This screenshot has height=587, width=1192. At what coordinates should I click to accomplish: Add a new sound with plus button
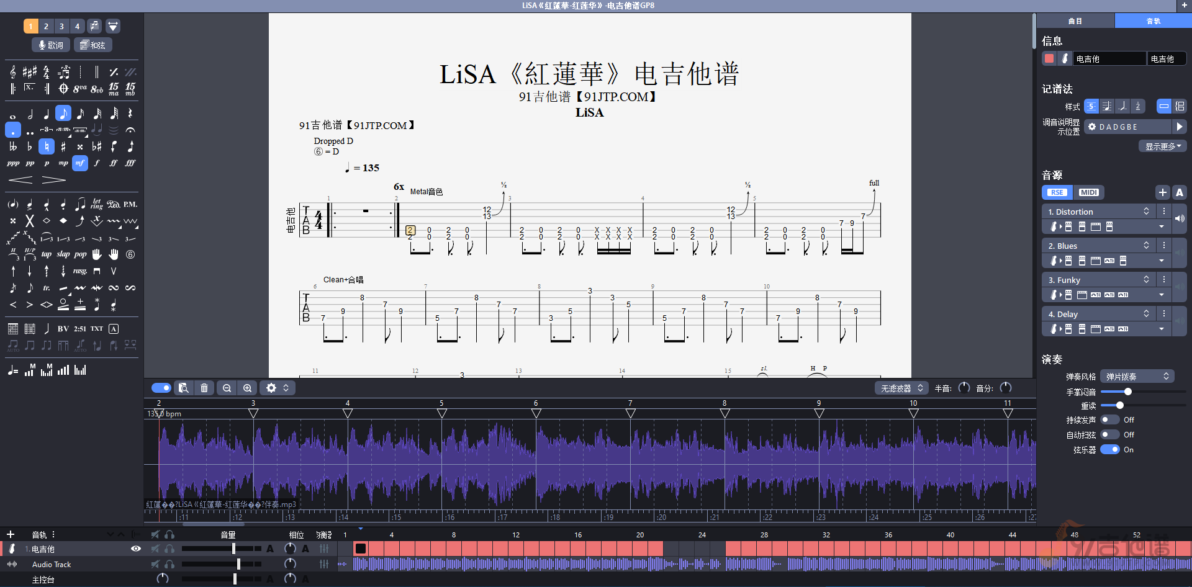click(1163, 192)
